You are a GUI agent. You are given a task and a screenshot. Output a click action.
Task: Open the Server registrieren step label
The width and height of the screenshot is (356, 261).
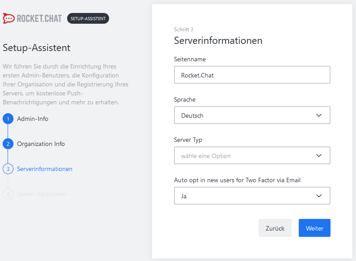42,194
